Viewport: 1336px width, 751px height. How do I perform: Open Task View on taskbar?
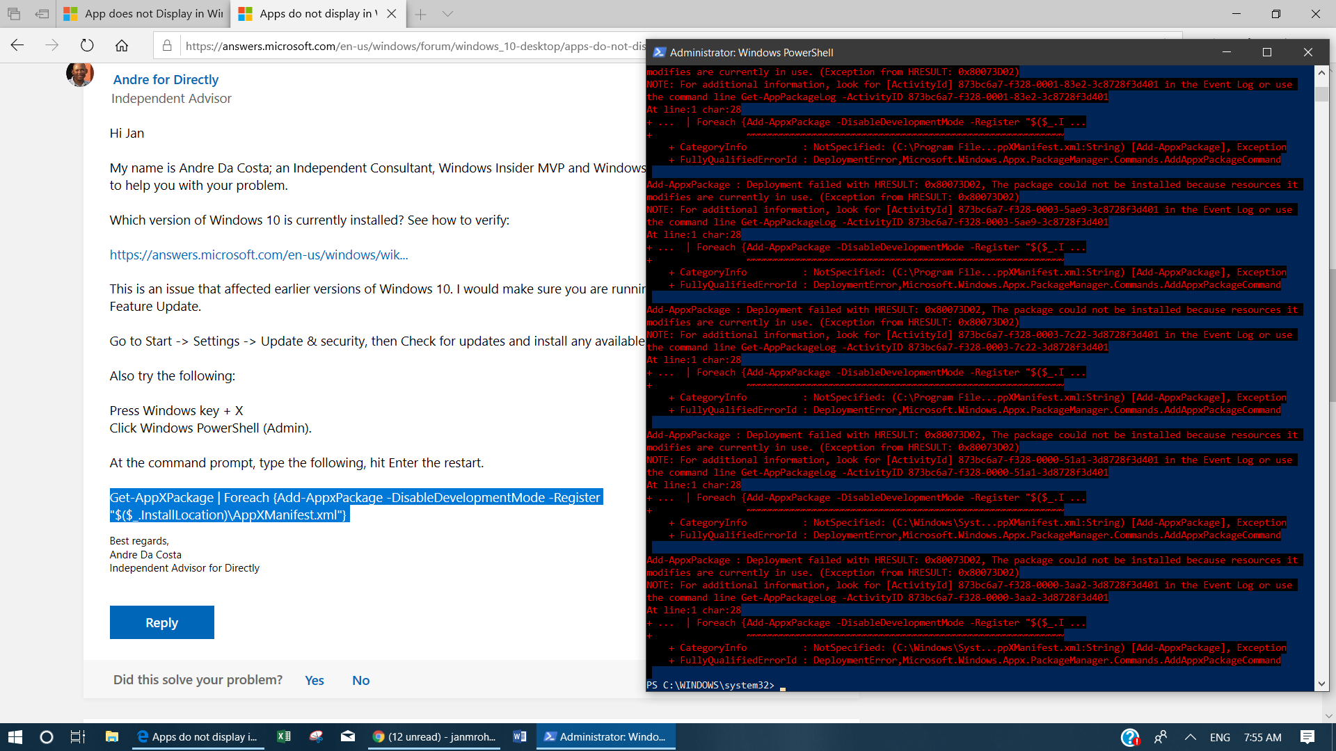[x=78, y=737]
